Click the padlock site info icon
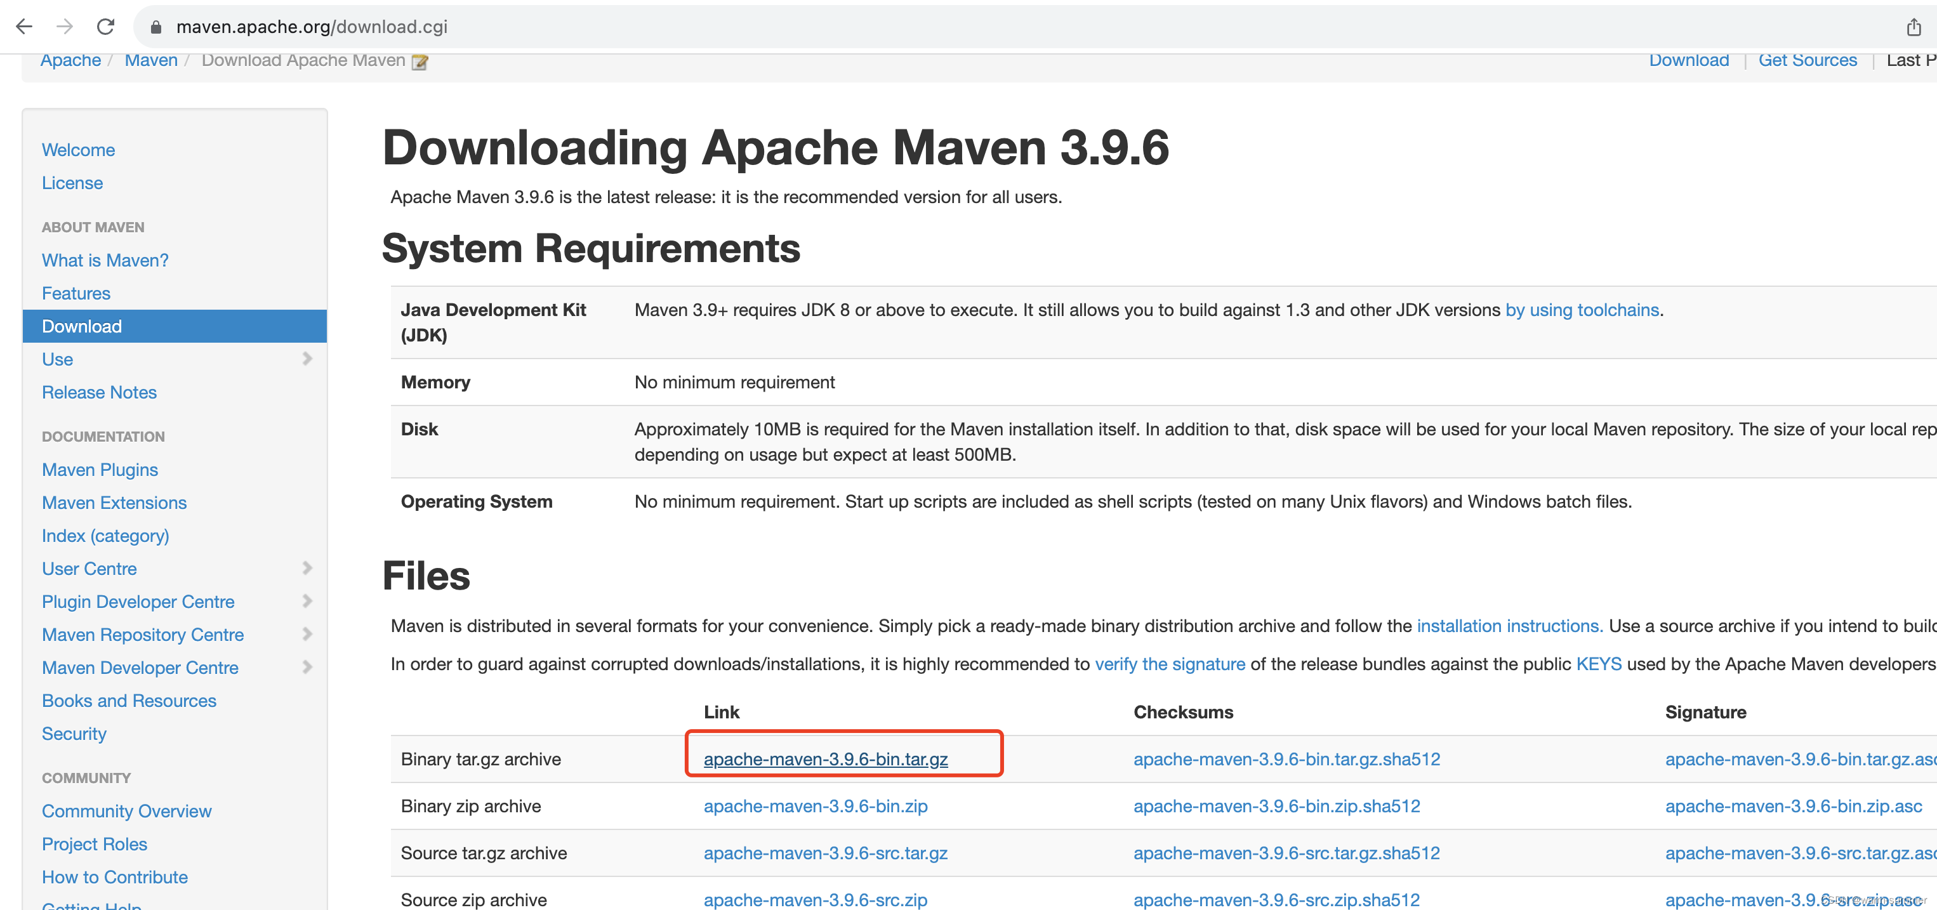The image size is (1937, 910). pos(155,27)
